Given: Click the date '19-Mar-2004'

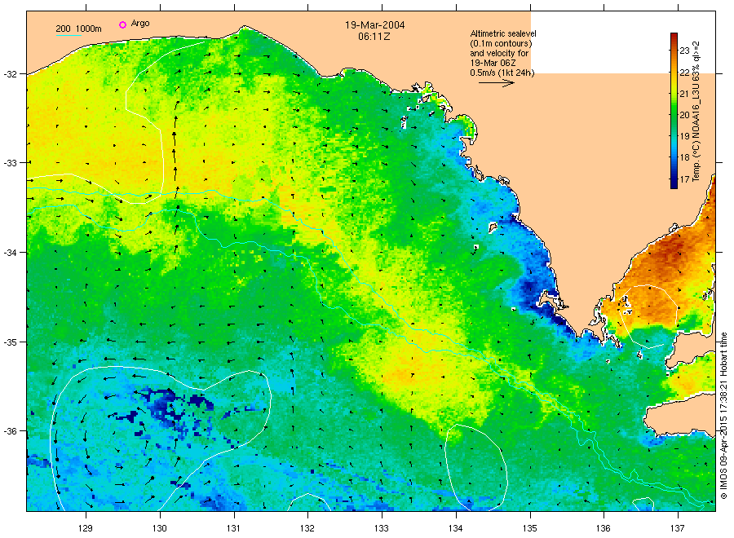Looking at the screenshot, I should (375, 24).
